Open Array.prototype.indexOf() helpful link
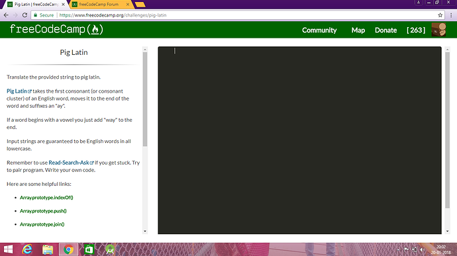 [46, 198]
